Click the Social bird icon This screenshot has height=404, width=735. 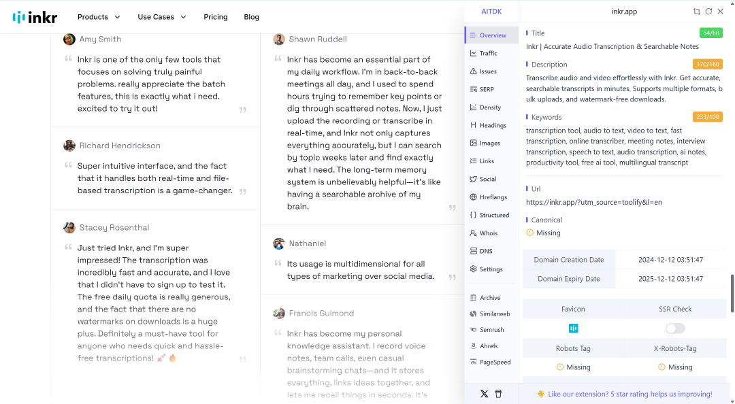tap(474, 179)
